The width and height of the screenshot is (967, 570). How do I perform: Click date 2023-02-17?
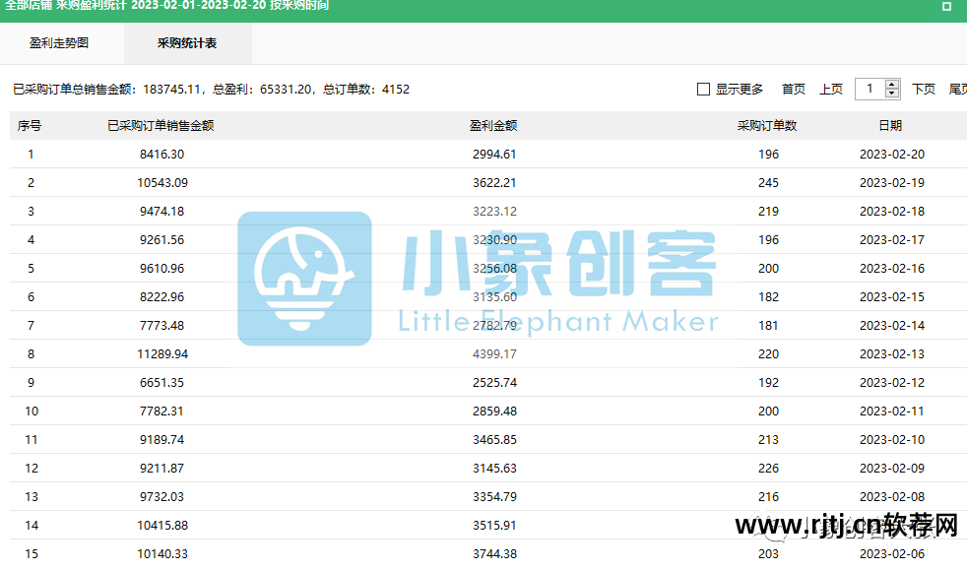pos(892,239)
